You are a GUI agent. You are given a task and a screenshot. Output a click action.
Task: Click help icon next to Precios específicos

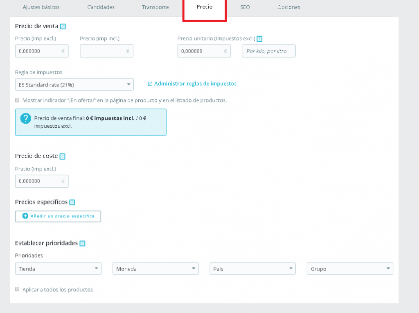(x=72, y=202)
